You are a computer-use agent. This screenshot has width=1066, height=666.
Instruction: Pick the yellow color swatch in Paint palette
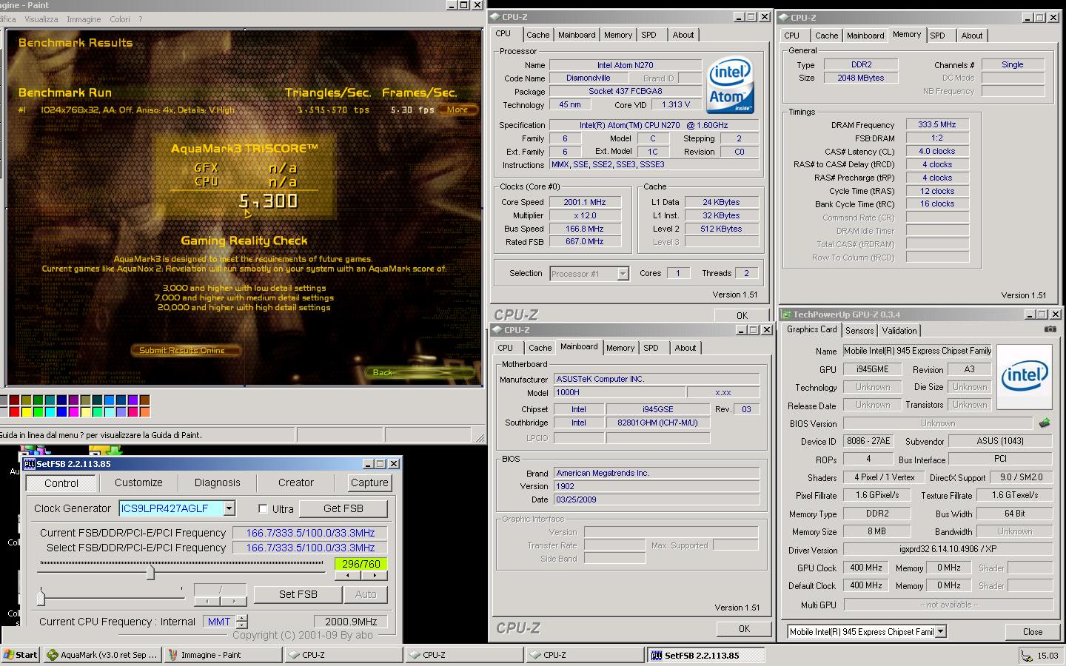(x=26, y=411)
